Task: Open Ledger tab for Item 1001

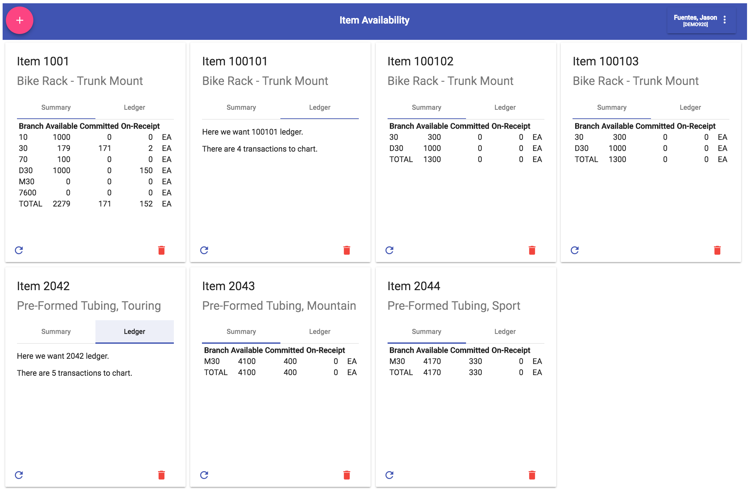Action: pos(135,107)
